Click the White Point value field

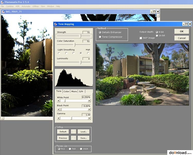[x=86, y=97]
